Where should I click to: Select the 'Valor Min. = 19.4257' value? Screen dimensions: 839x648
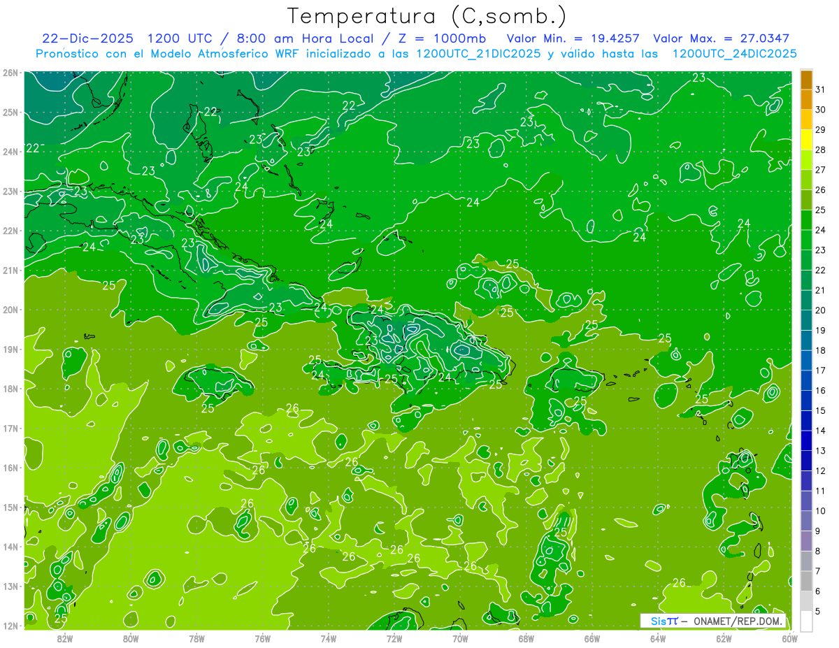(x=573, y=38)
